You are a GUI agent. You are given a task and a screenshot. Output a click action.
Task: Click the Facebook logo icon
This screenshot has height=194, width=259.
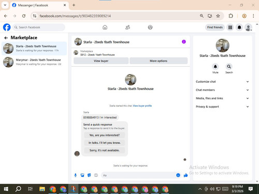7,27
